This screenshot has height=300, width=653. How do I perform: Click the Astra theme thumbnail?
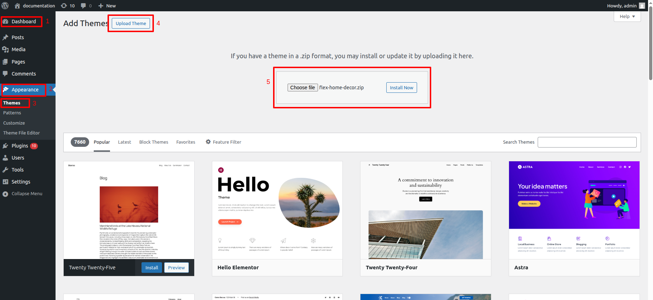click(574, 210)
